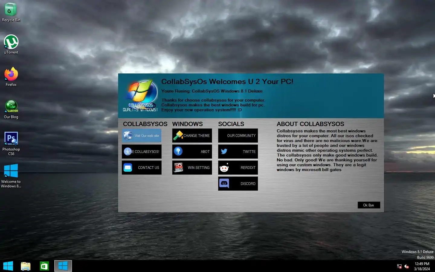The image size is (435, 272).
Task: Open File Explorer from the taskbar
Action: click(26, 266)
